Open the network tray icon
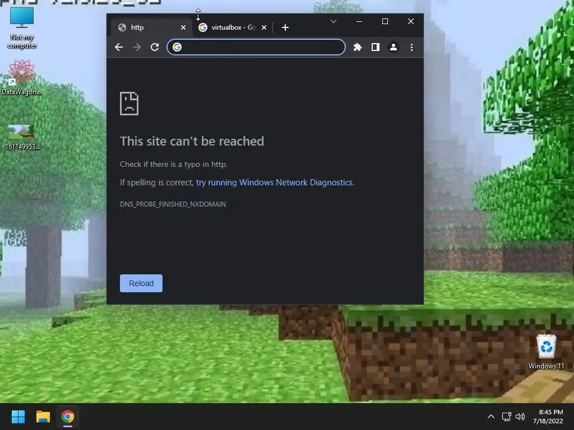 (506, 417)
